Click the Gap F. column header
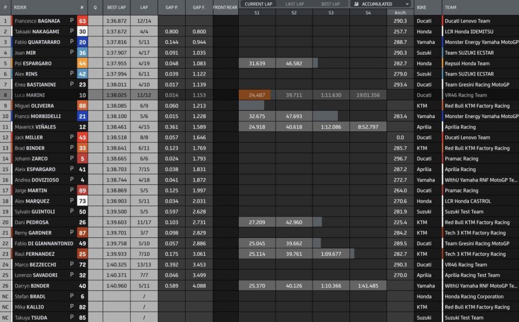 click(x=199, y=8)
